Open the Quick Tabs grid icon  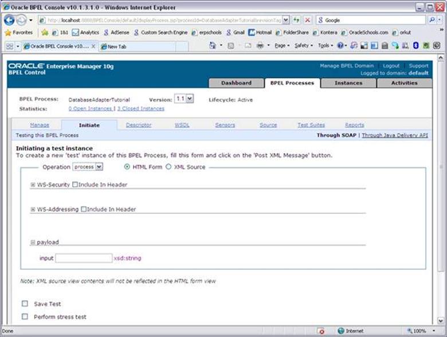coord(10,46)
